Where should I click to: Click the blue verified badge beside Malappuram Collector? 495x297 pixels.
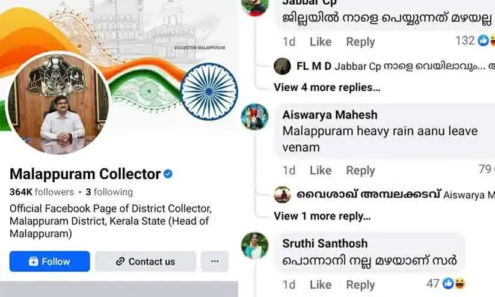168,174
